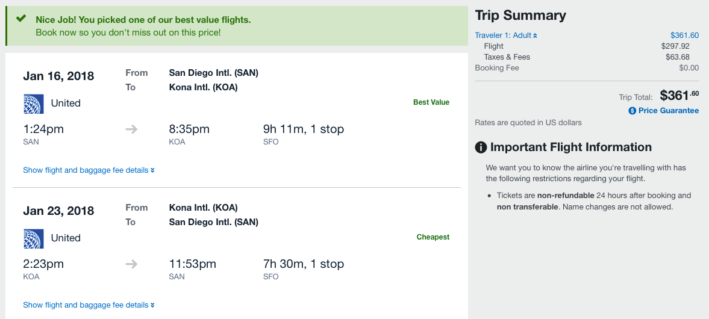Click the Trip Total $361.60 amount

[x=679, y=95]
